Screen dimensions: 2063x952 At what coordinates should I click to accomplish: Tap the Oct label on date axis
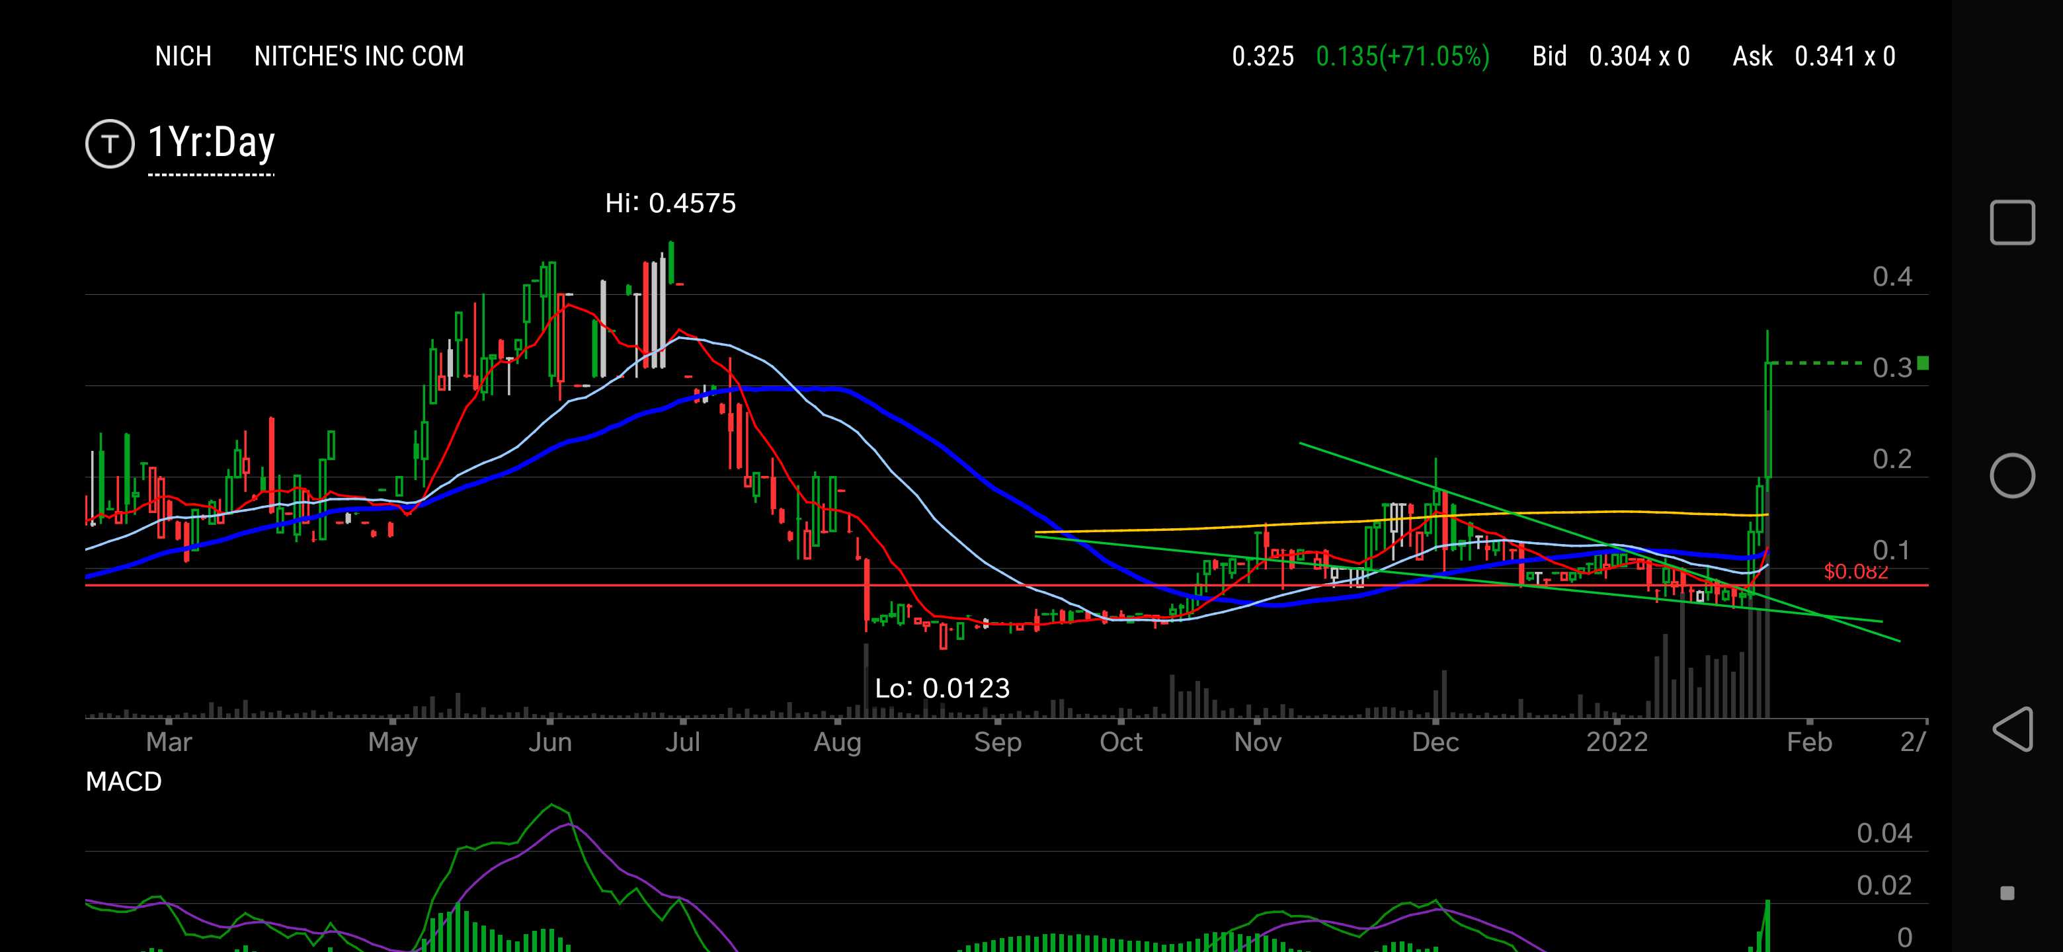point(1121,741)
